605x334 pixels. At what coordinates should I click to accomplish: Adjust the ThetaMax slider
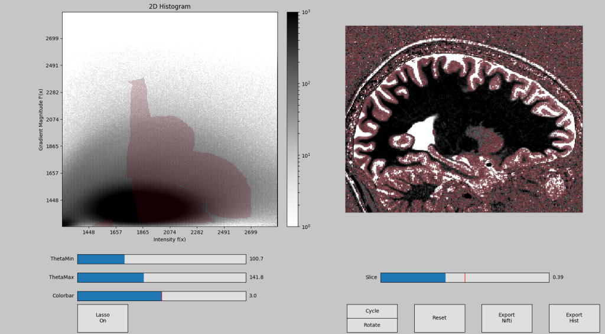tap(162, 277)
